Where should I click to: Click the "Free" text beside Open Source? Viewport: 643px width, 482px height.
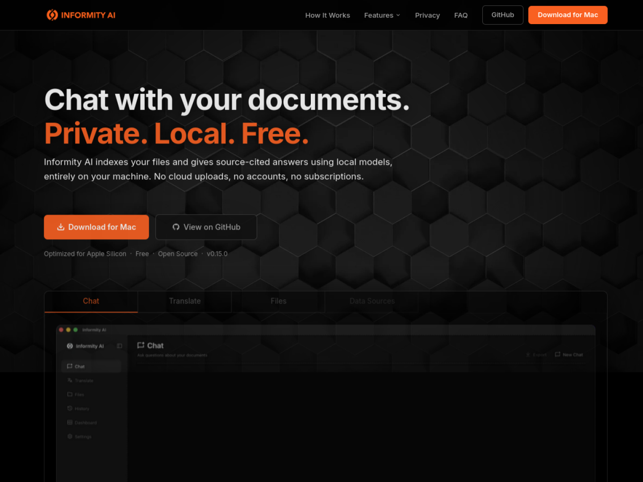click(x=142, y=254)
